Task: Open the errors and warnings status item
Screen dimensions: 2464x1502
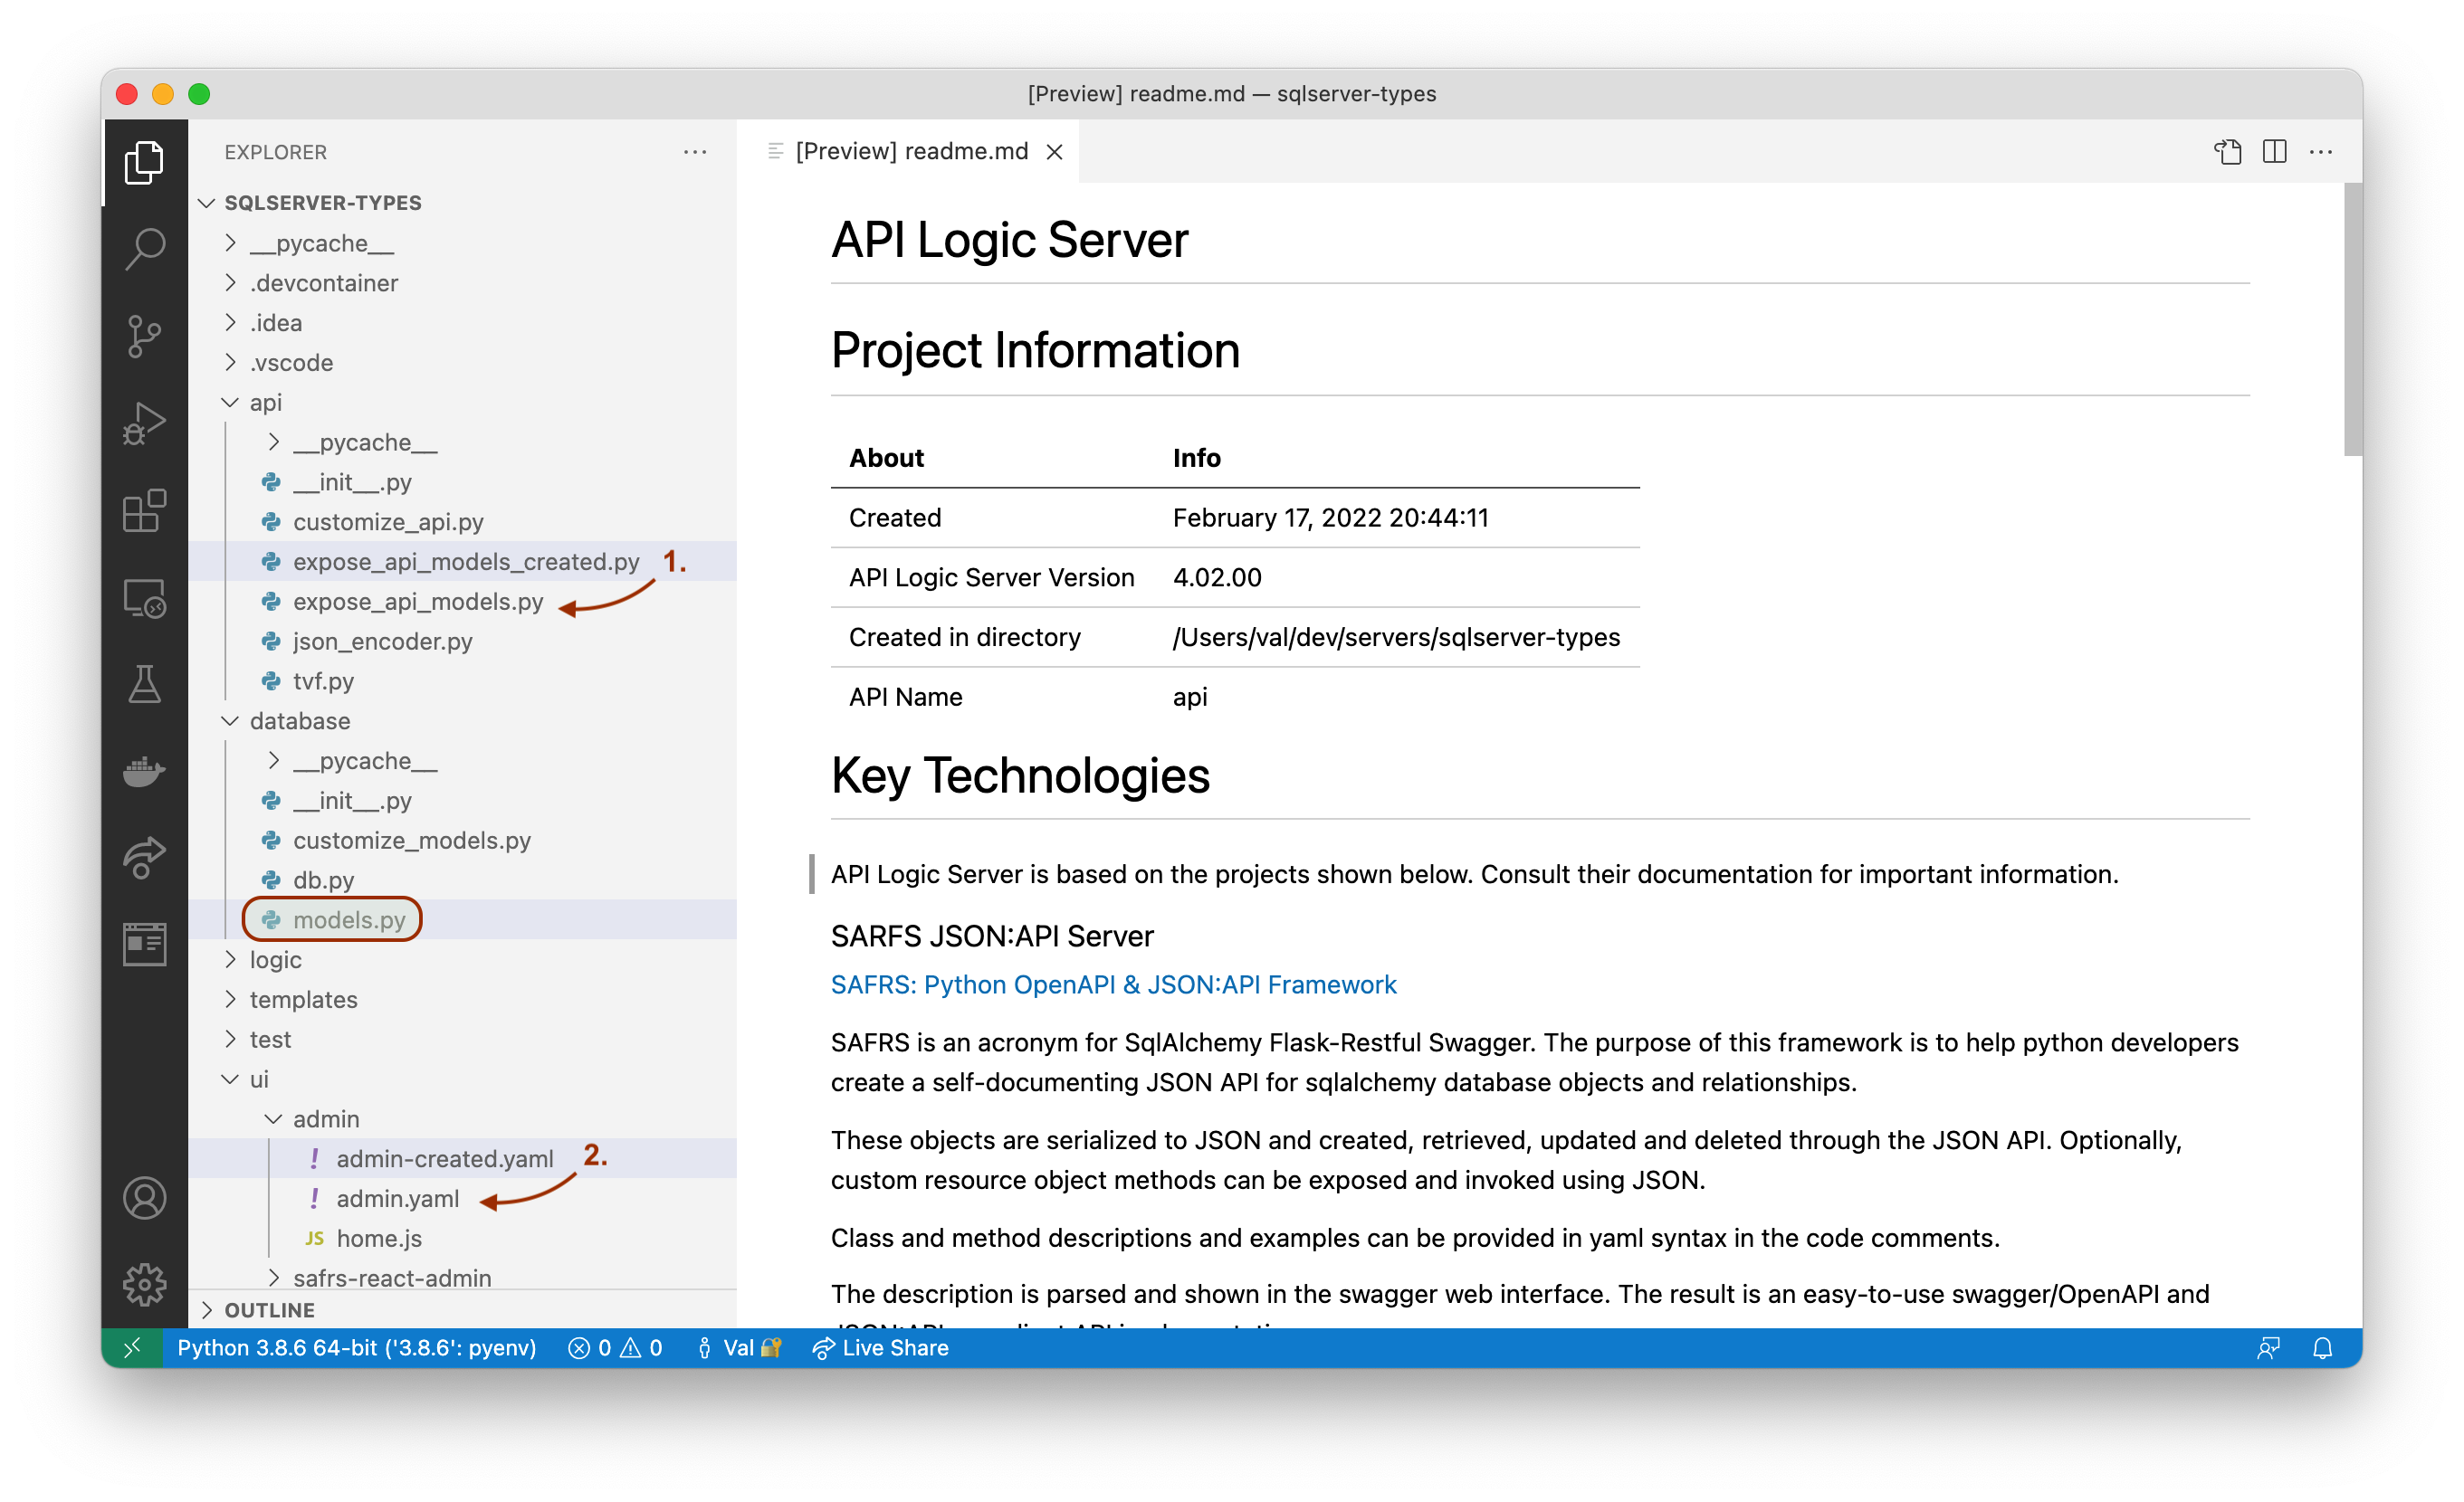Action: pos(615,1348)
